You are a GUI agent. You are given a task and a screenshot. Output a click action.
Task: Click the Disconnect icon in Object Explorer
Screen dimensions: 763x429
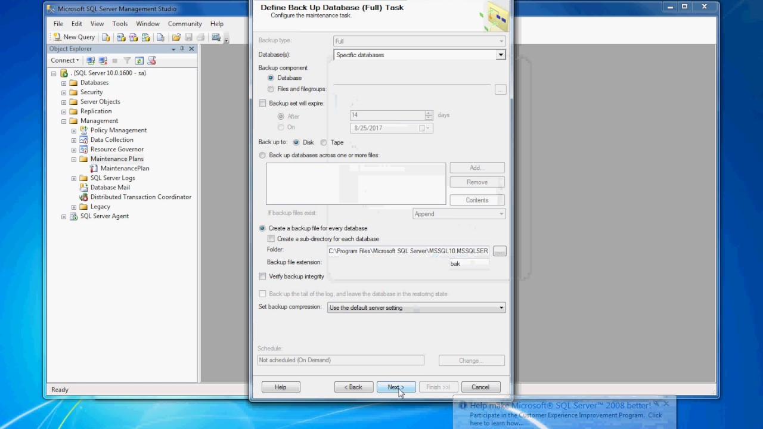(103, 60)
